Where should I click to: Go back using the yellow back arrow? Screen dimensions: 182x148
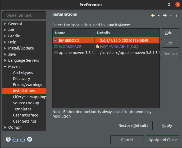(x=153, y=15)
